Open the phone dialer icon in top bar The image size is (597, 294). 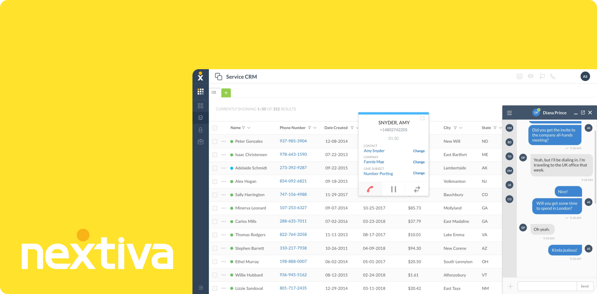pyautogui.click(x=553, y=77)
